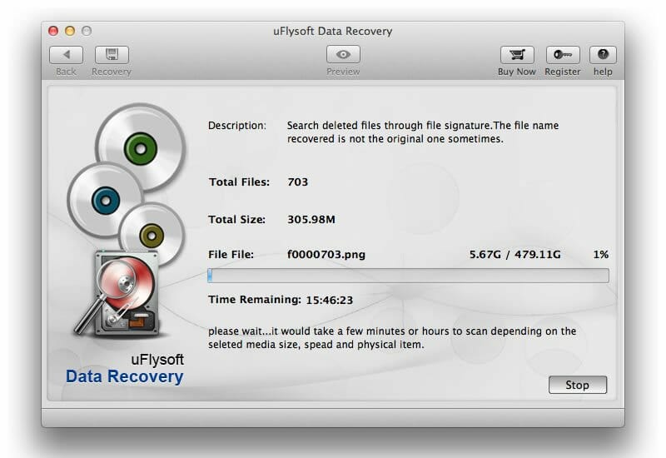This screenshot has width=666, height=458.
Task: Click the Buy Now shopping cart icon
Action: click(516, 55)
